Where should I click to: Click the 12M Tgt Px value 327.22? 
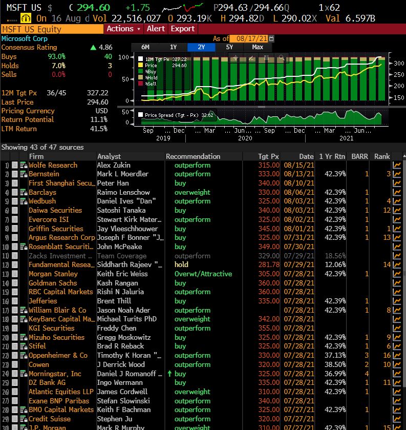pyautogui.click(x=97, y=93)
